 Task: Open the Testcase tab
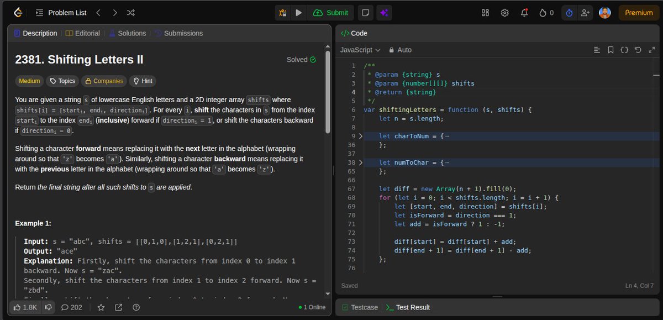(360, 307)
